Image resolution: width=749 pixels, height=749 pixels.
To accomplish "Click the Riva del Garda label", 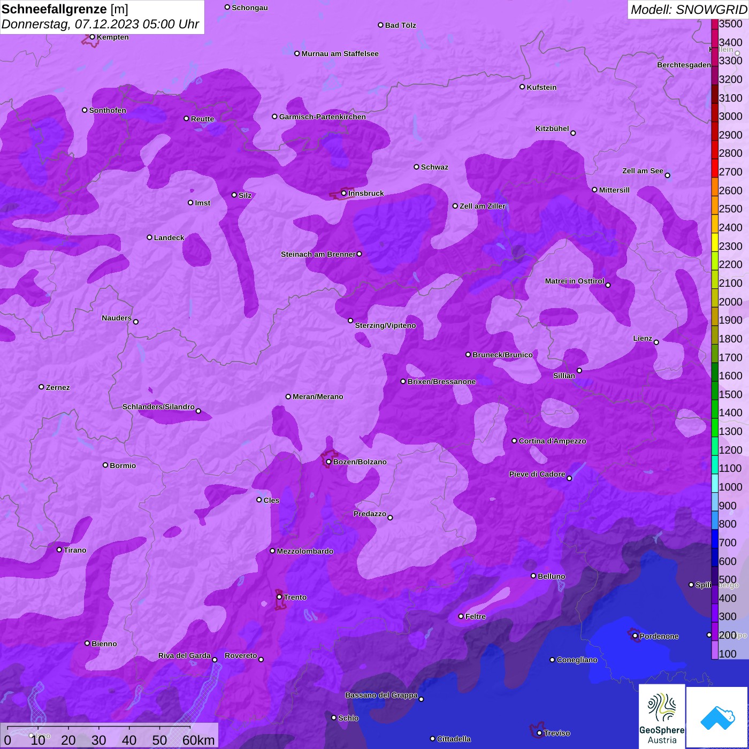I will pos(185,655).
